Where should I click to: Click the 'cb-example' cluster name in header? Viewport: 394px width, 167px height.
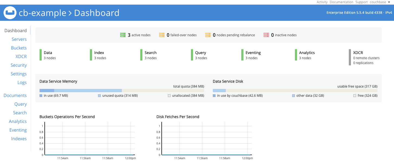pos(43,13)
